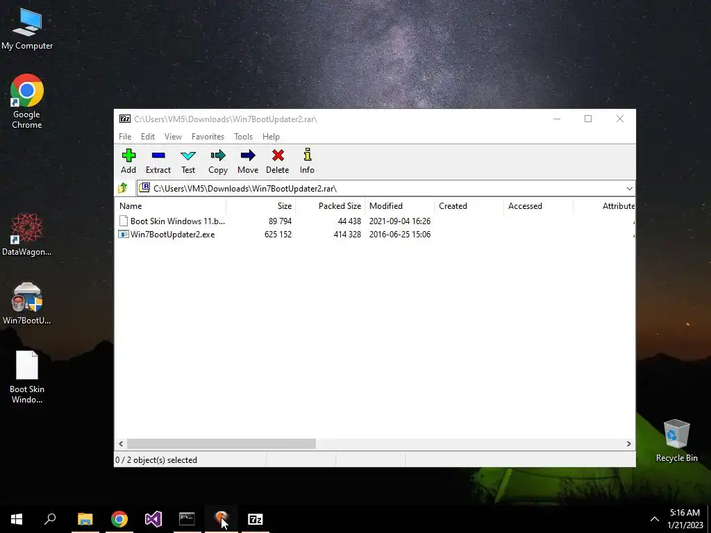
Task: Open the Tools menu
Action: pos(243,137)
